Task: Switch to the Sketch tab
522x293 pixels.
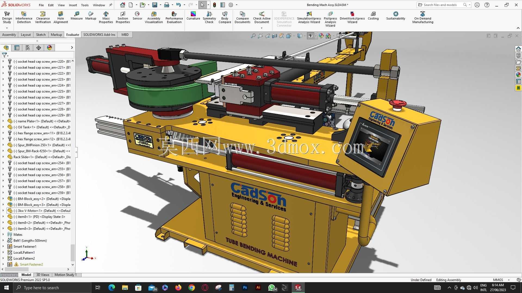Action: pos(41,35)
